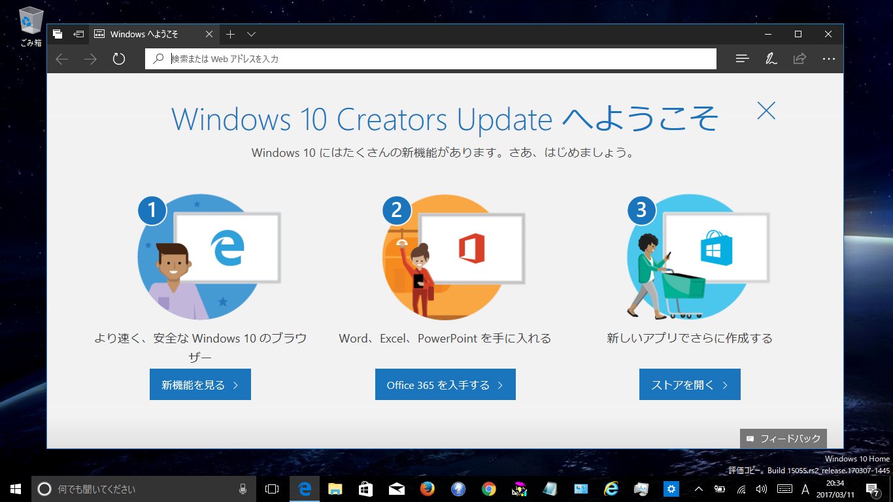Open the Edge More (…) menu

click(828, 59)
